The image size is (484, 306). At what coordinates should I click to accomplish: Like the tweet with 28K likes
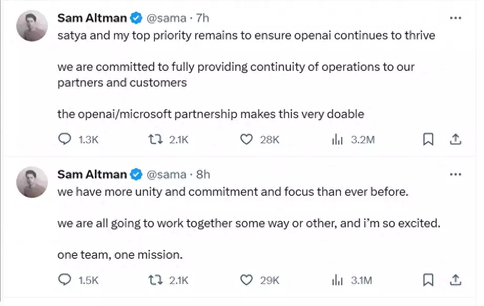(246, 140)
